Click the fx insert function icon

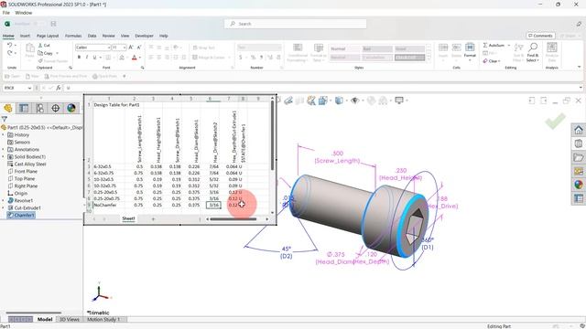click(x=59, y=88)
